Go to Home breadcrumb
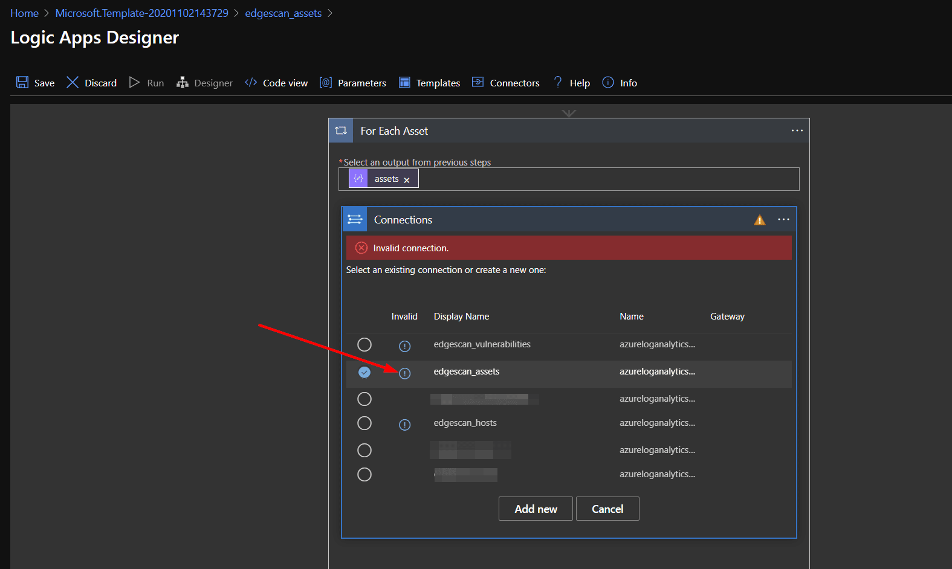The height and width of the screenshot is (569, 952). point(24,13)
